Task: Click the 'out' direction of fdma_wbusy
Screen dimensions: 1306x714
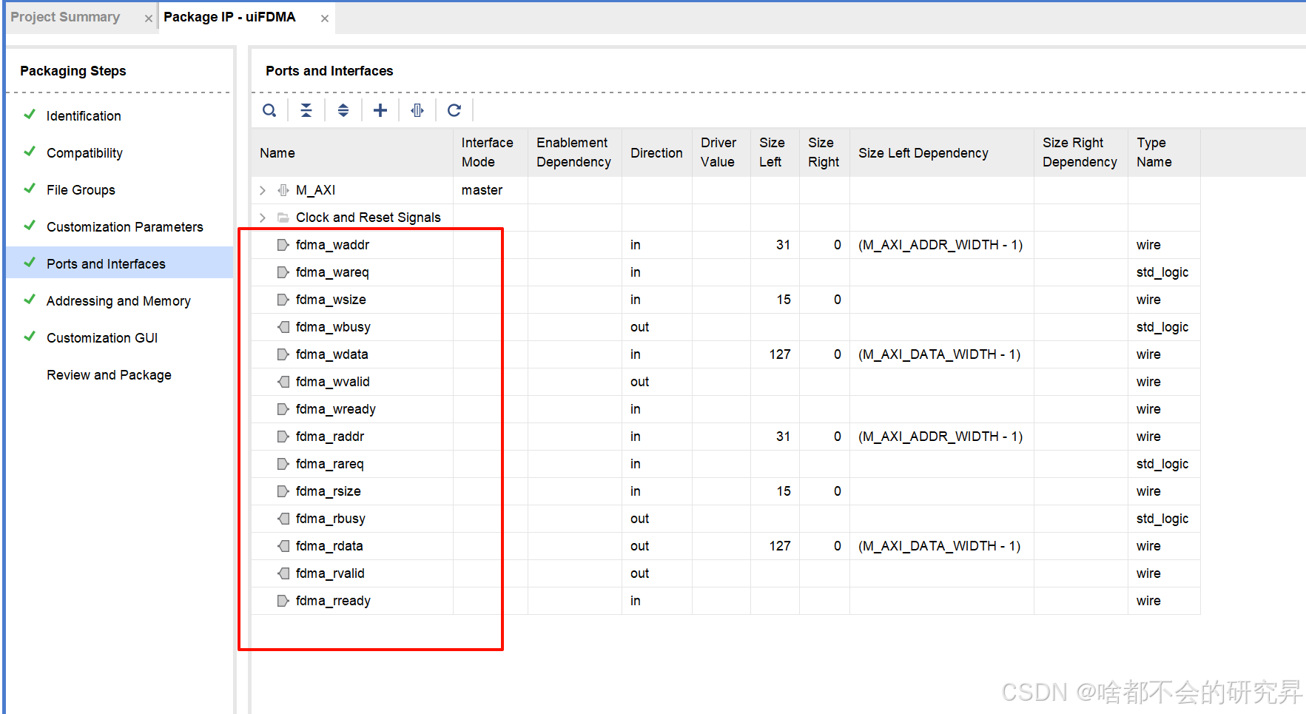Action: pyautogui.click(x=639, y=327)
